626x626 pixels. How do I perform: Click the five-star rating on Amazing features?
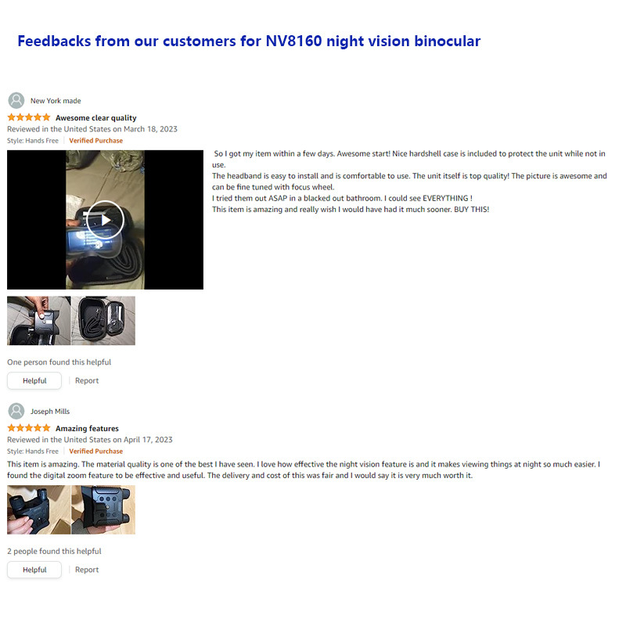coord(29,428)
